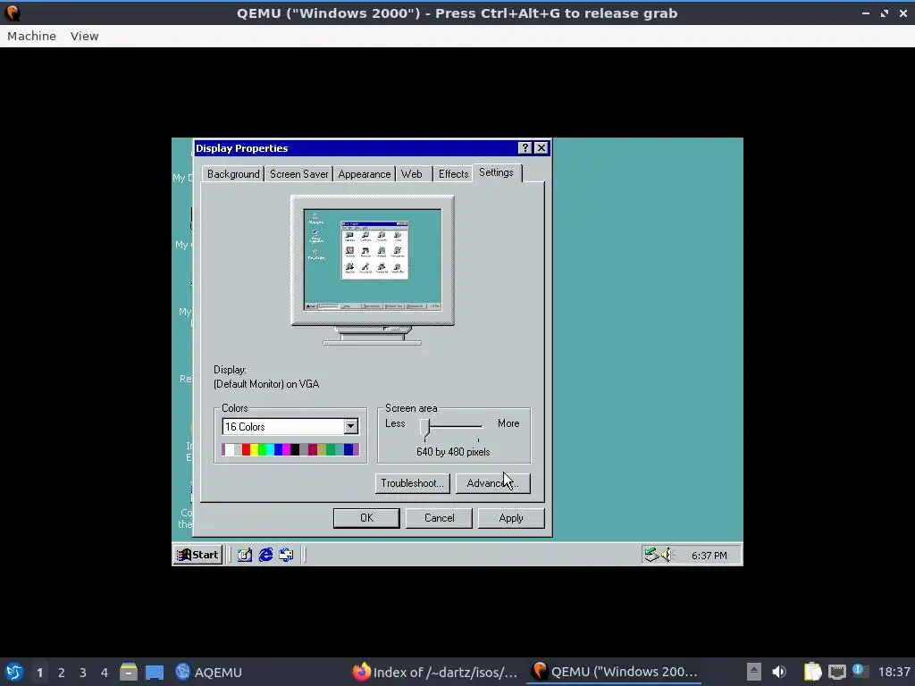Image resolution: width=915 pixels, height=686 pixels.
Task: Click the host network monitor tray icon
Action: pos(836,672)
